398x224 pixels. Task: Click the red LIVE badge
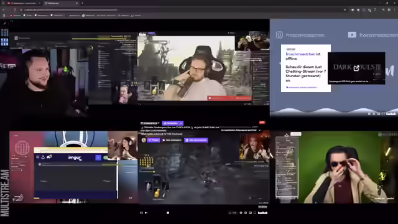[x=262, y=123]
